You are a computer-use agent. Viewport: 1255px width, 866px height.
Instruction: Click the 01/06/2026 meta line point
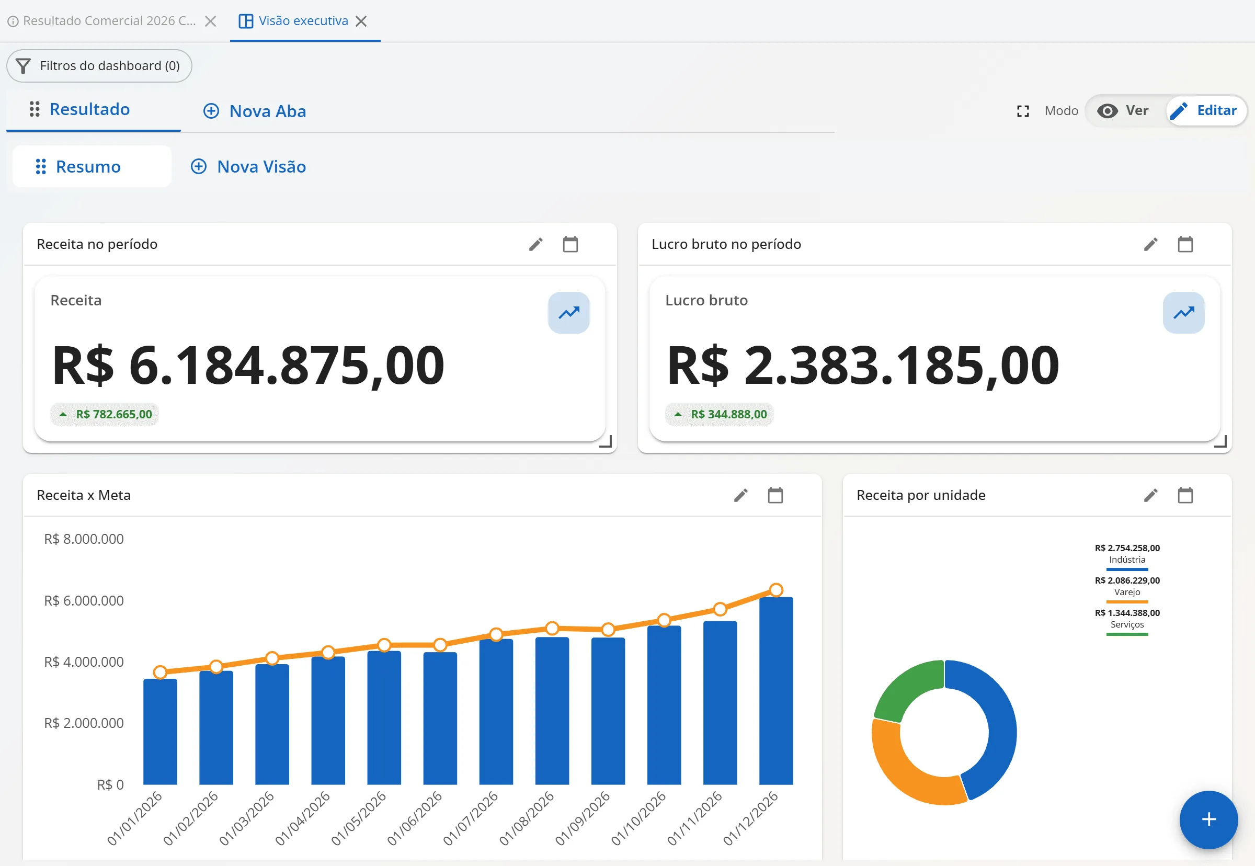click(x=440, y=645)
